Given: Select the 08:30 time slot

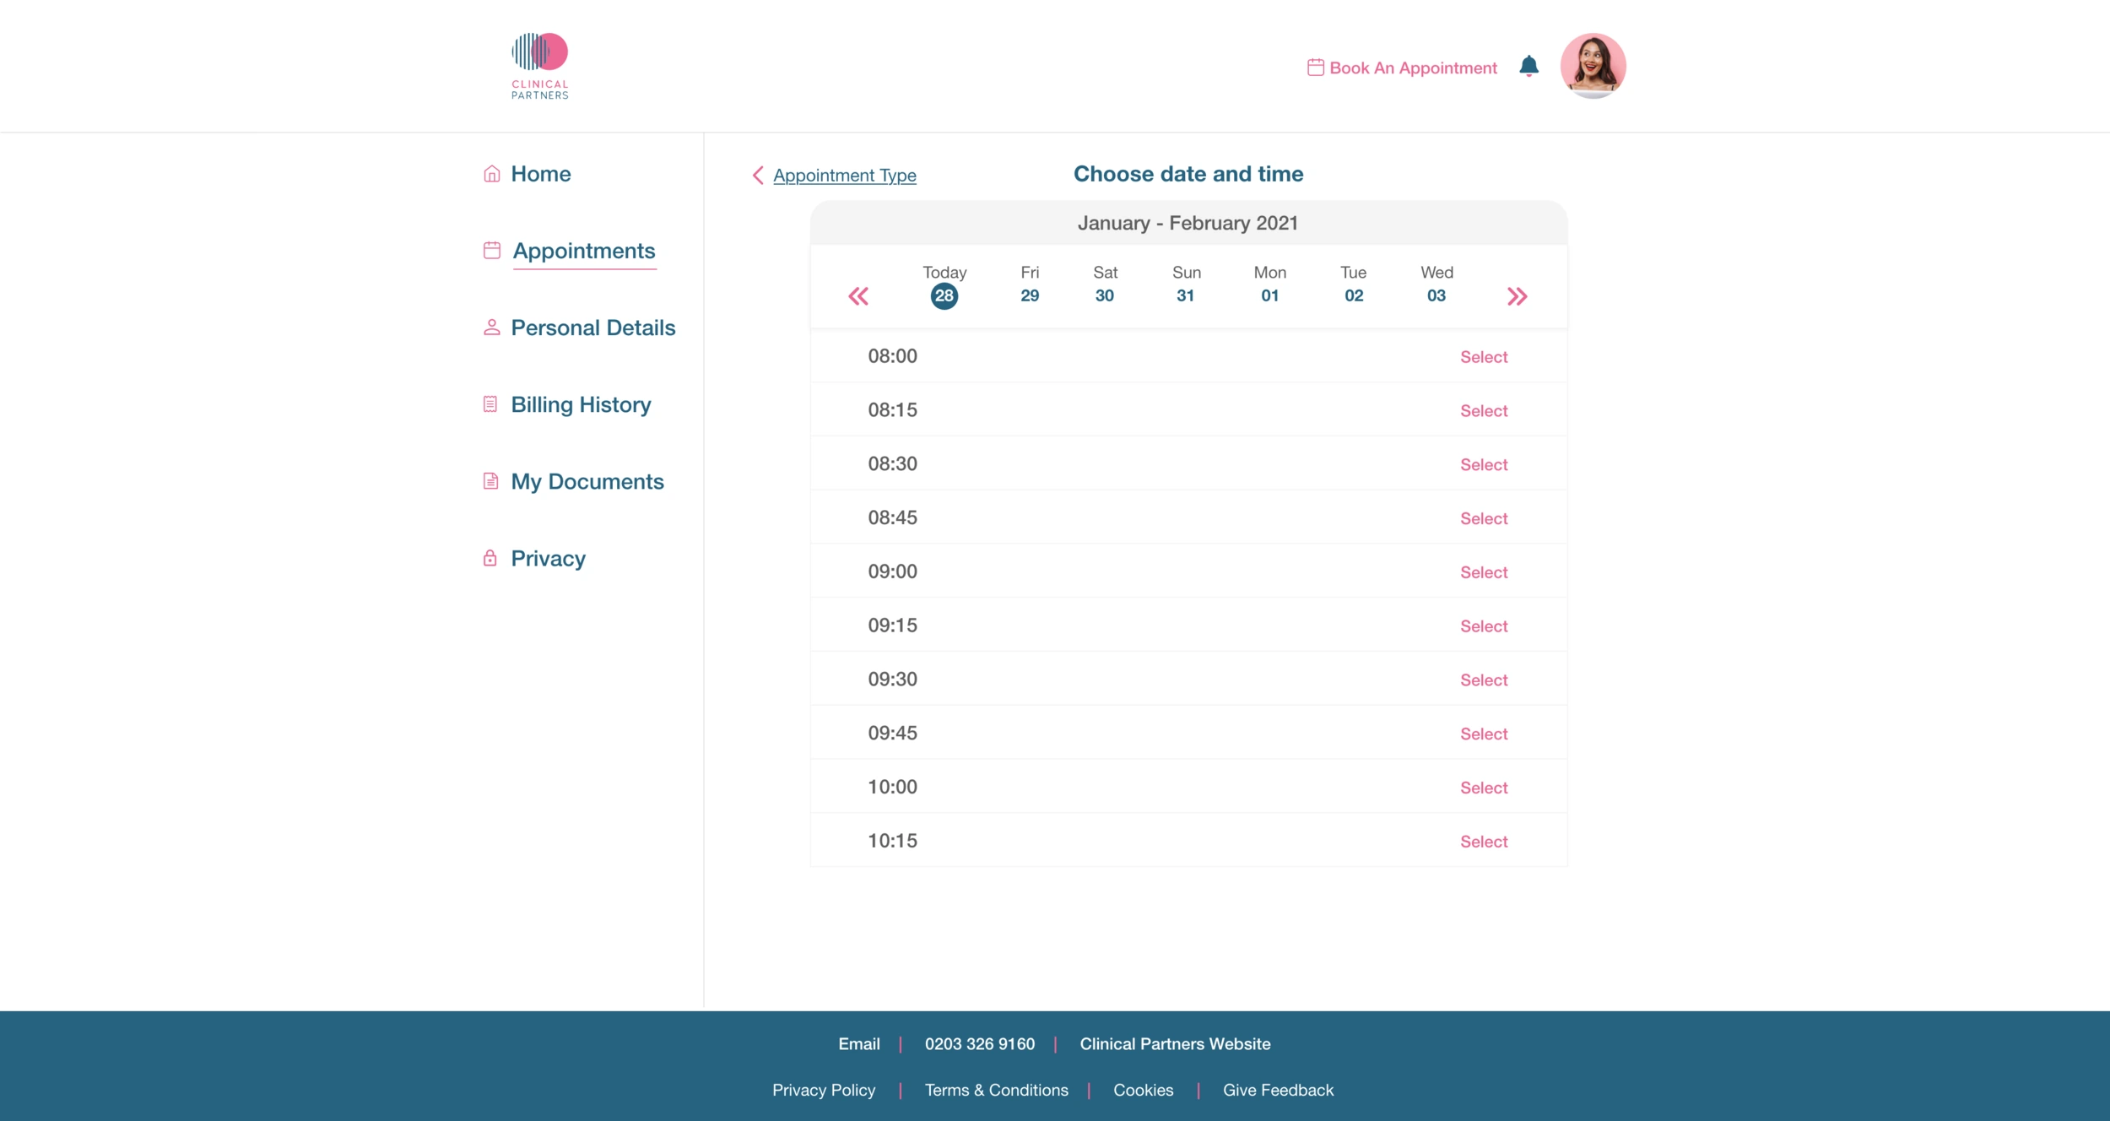Looking at the screenshot, I should coord(1484,465).
